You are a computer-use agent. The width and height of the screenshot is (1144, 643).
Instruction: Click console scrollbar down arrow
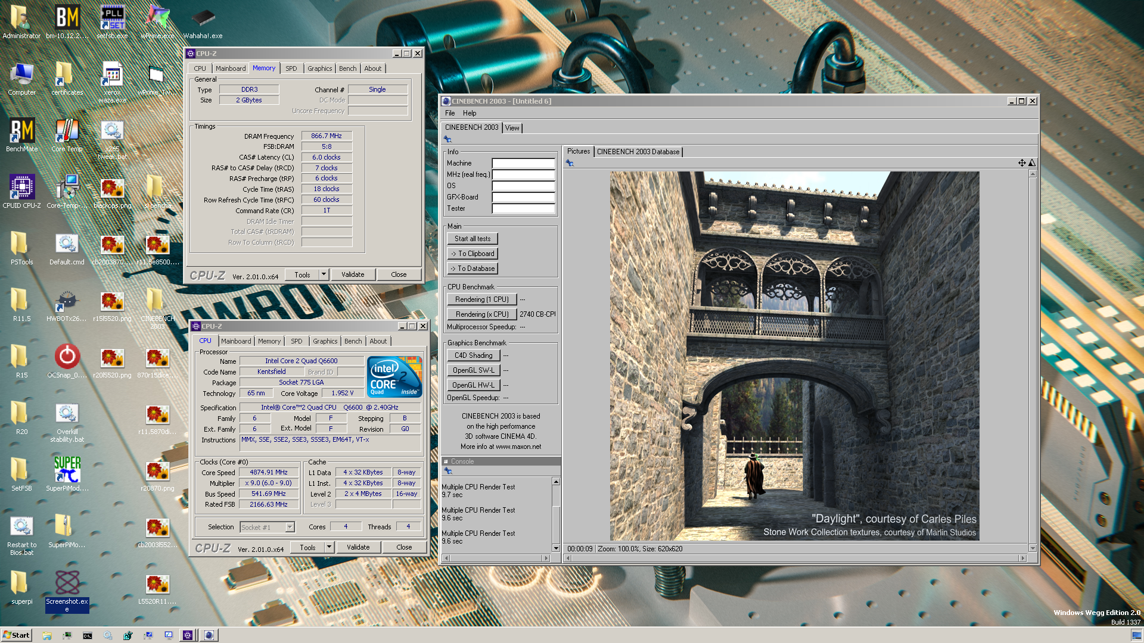point(556,548)
